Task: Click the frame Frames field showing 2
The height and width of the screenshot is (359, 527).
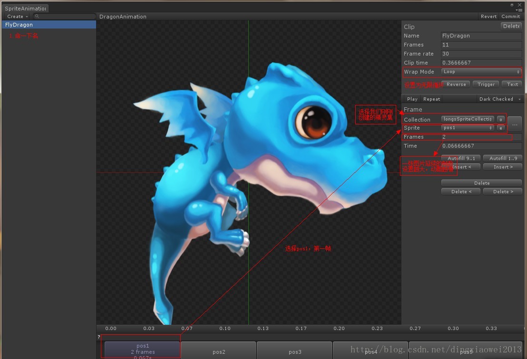Action: (481, 137)
